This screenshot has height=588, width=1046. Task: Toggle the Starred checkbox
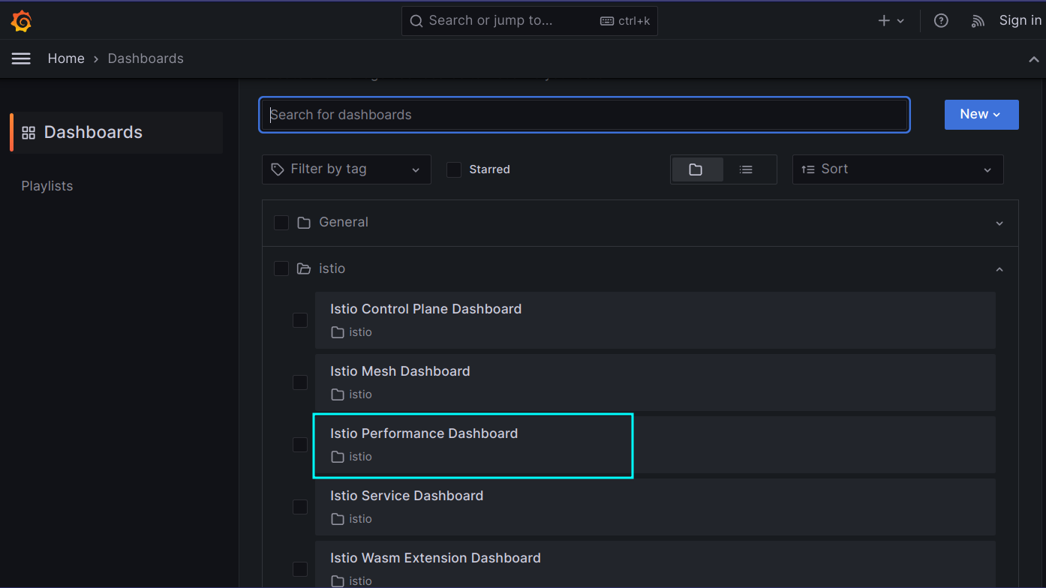click(454, 169)
